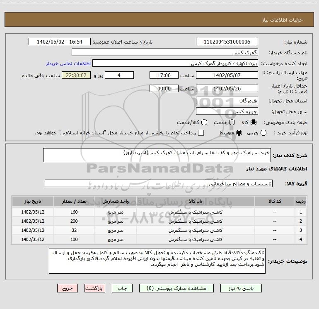Click the کد کالا column header
Screen dimensions: 319x309
click(275, 201)
